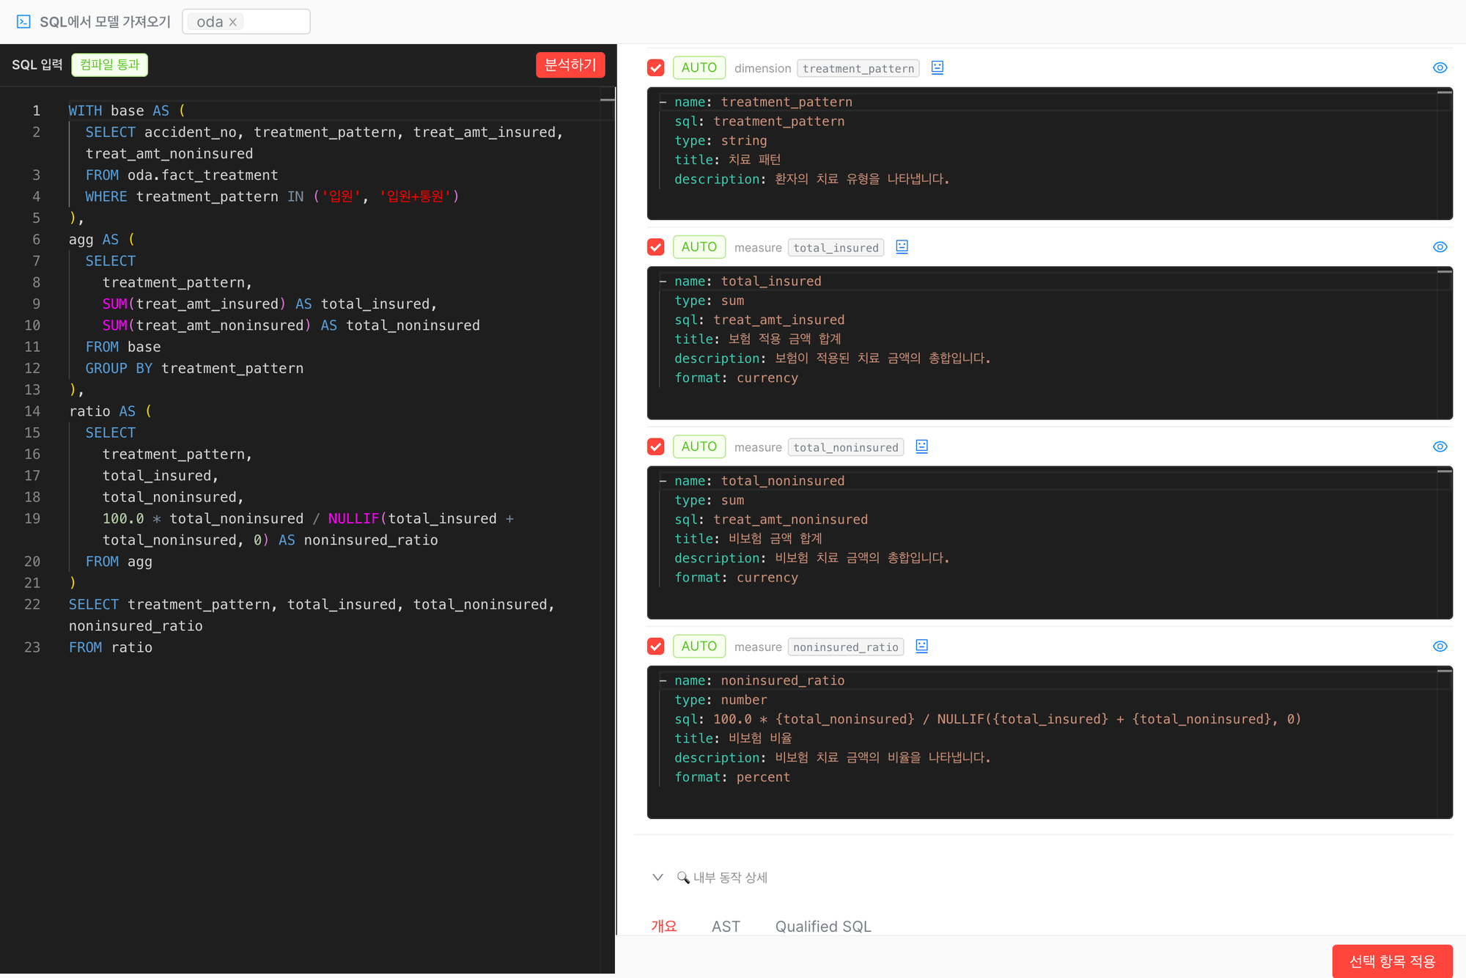This screenshot has height=978, width=1466.
Task: Collapse the 내부 동작 상세 section chevron
Action: point(658,878)
